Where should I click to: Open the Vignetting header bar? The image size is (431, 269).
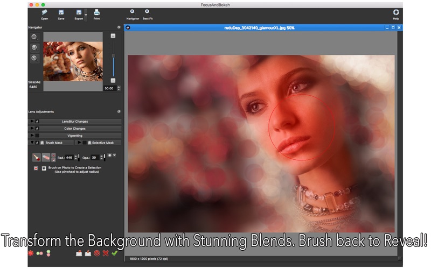[x=75, y=136]
